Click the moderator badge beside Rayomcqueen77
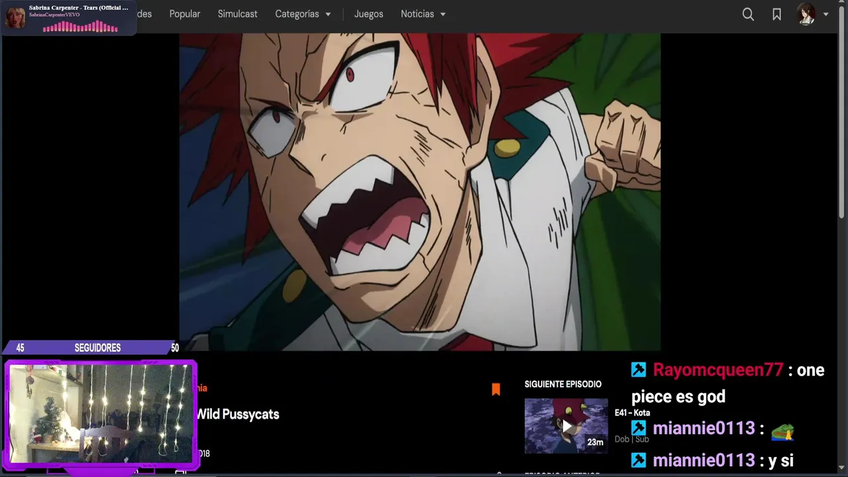Image resolution: width=848 pixels, height=477 pixels. 639,370
